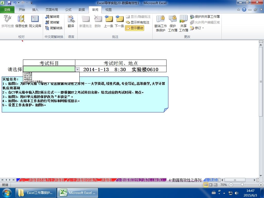Click the Save icon in quick access toolbar
The width and height of the screenshot is (264, 198).
tap(9, 3)
